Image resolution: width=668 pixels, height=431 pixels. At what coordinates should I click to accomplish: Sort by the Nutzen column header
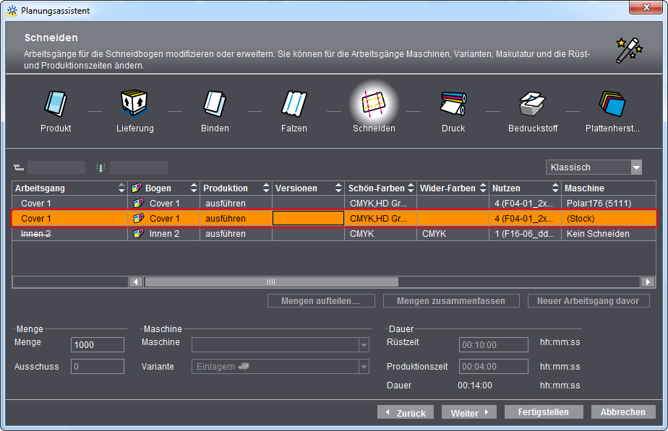click(x=525, y=188)
